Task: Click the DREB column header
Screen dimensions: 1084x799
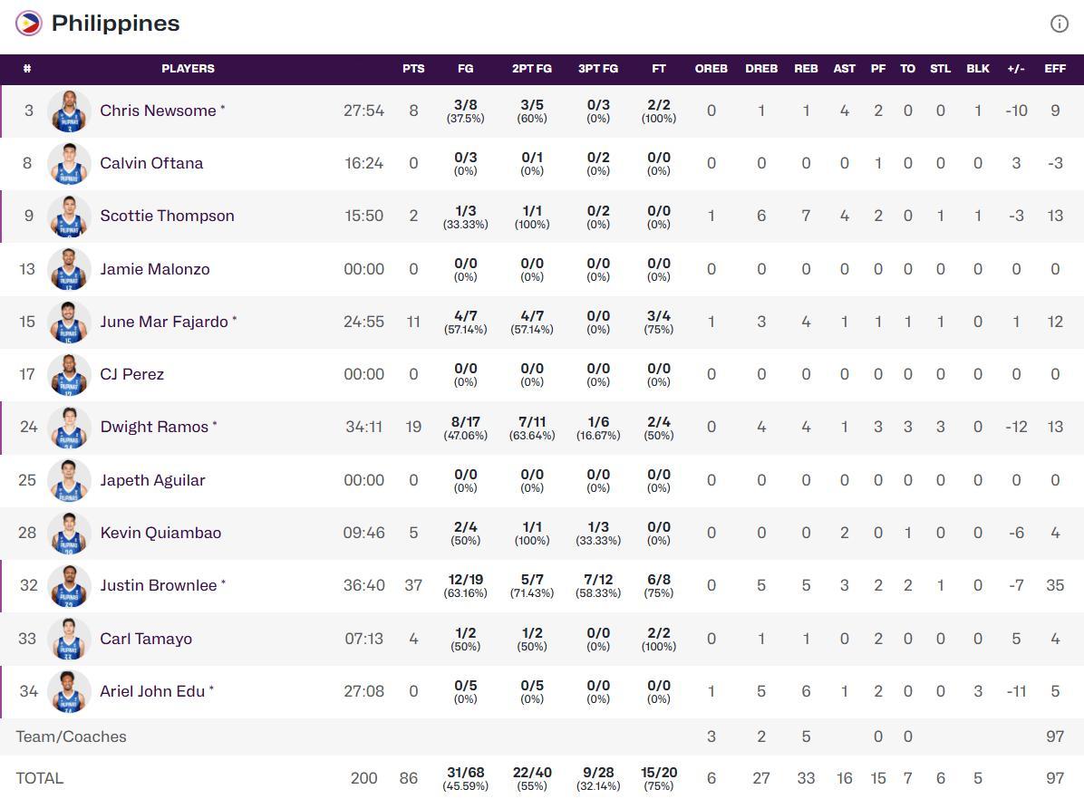Action: click(x=761, y=69)
